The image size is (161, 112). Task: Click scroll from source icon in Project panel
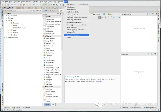tap(31, 11)
